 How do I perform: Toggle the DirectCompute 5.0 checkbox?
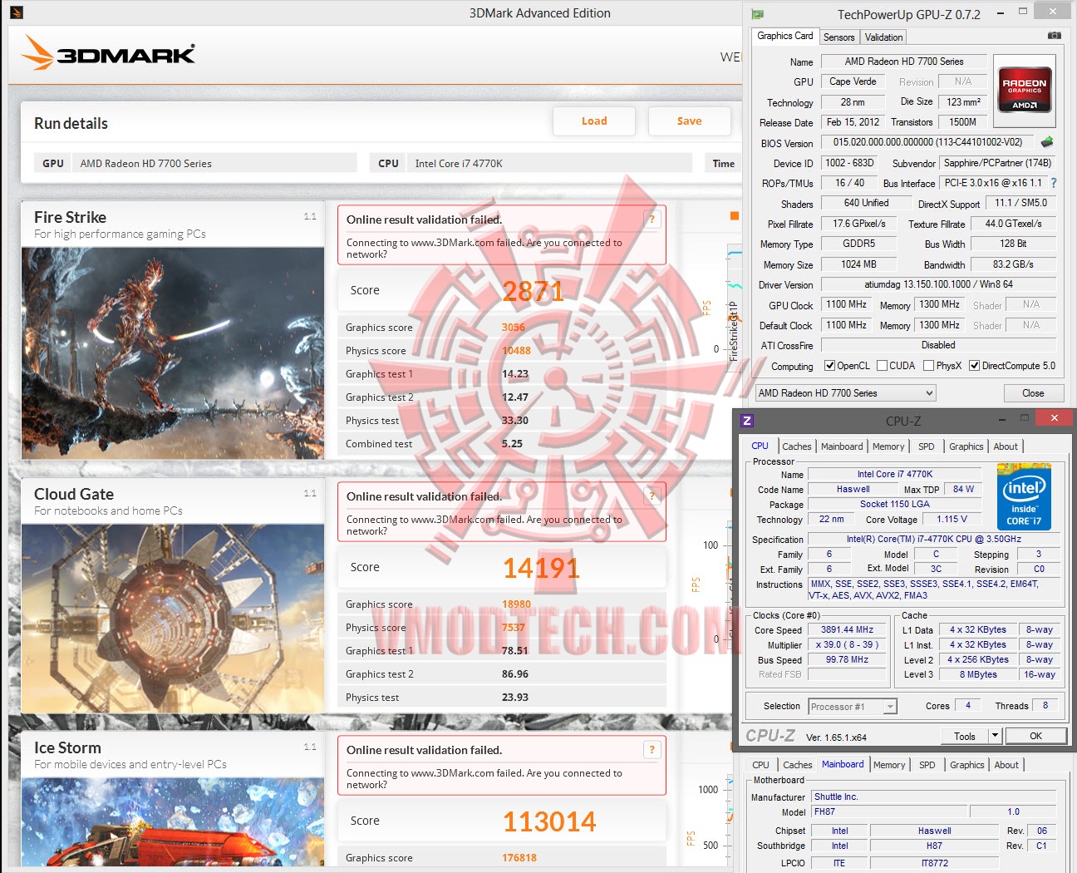(974, 366)
